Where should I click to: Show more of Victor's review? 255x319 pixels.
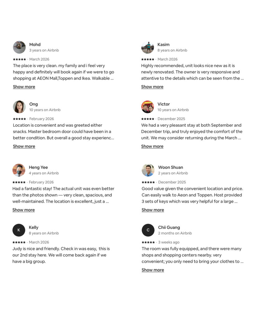click(x=152, y=146)
